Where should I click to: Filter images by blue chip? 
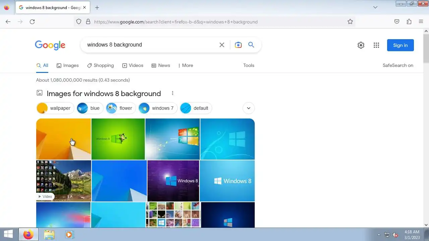click(x=90, y=108)
